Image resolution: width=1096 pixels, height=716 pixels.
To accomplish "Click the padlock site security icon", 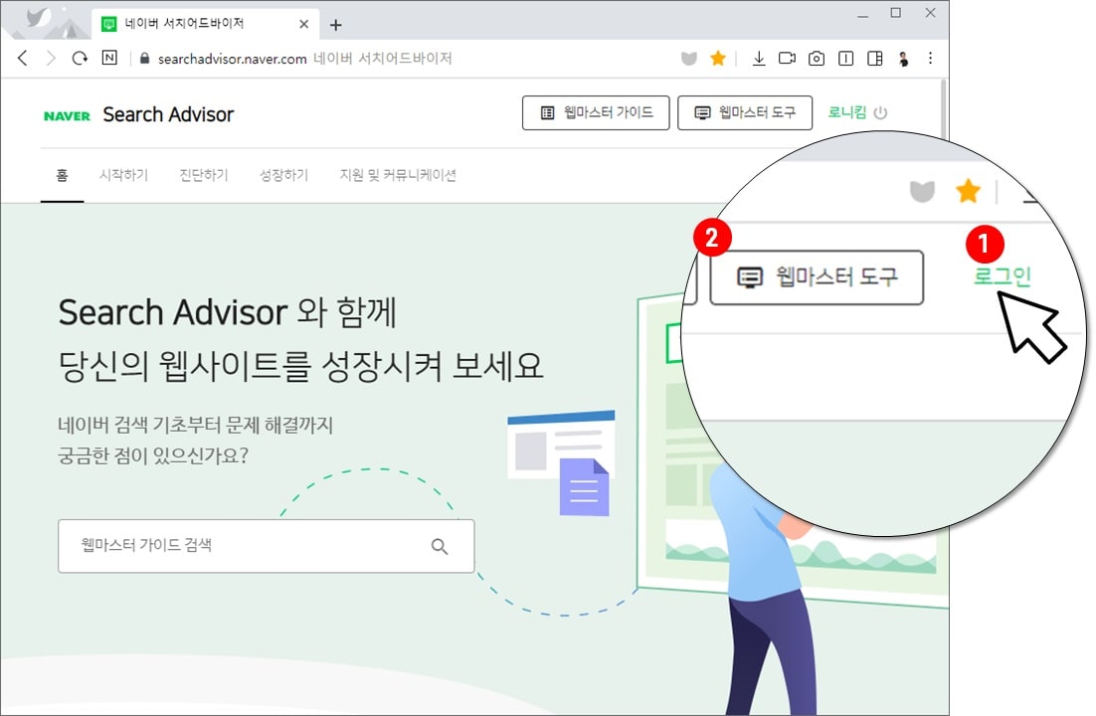I will (144, 59).
